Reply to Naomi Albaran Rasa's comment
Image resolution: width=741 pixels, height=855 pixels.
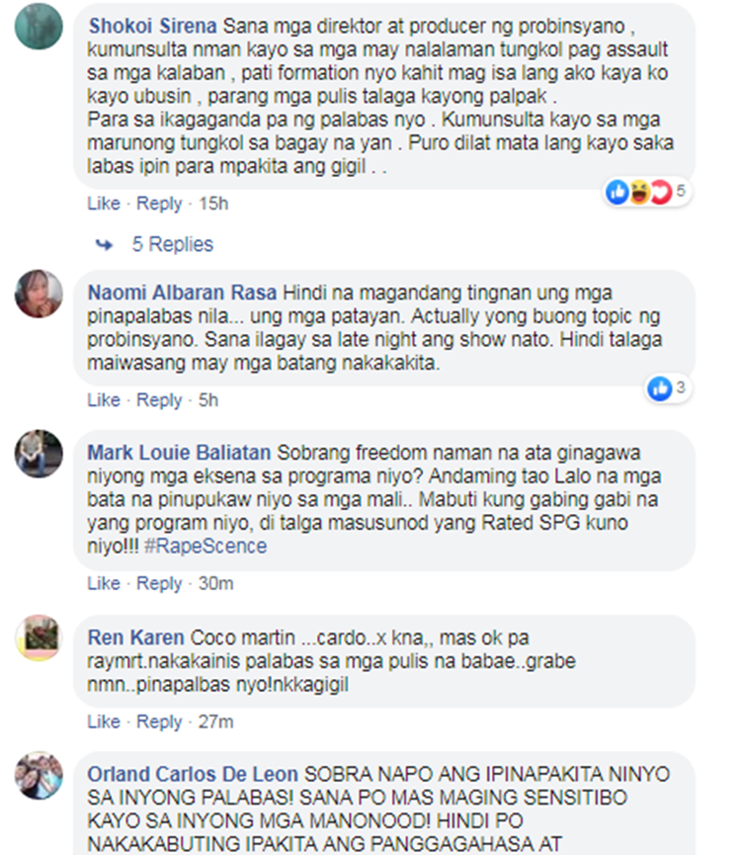pyautogui.click(x=159, y=400)
